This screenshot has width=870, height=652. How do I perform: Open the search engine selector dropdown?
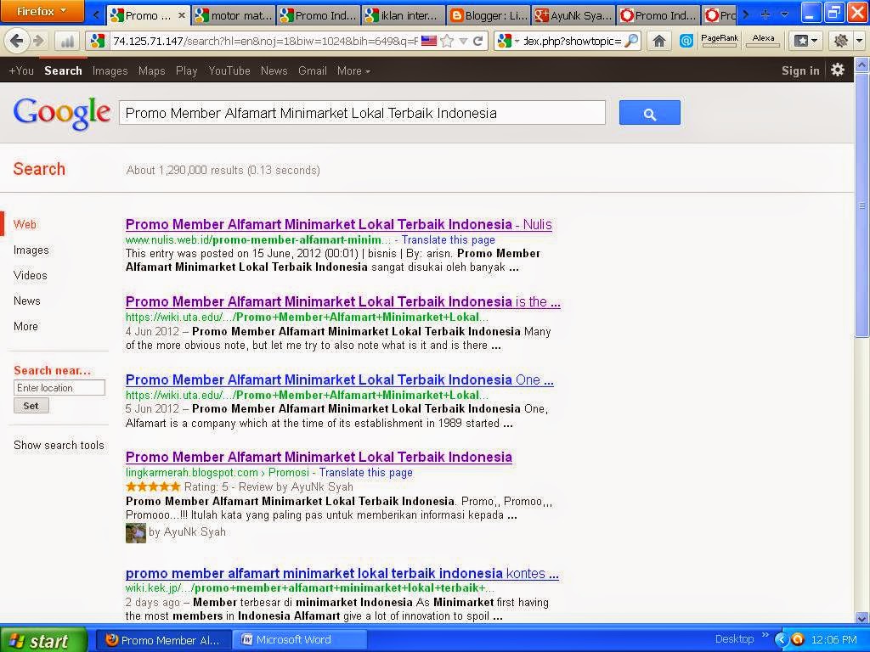pos(507,41)
